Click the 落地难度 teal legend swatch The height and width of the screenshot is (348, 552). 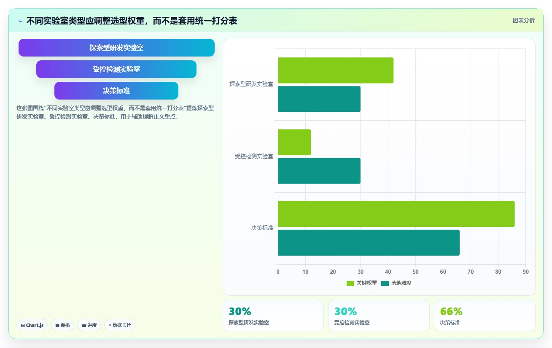(385, 283)
